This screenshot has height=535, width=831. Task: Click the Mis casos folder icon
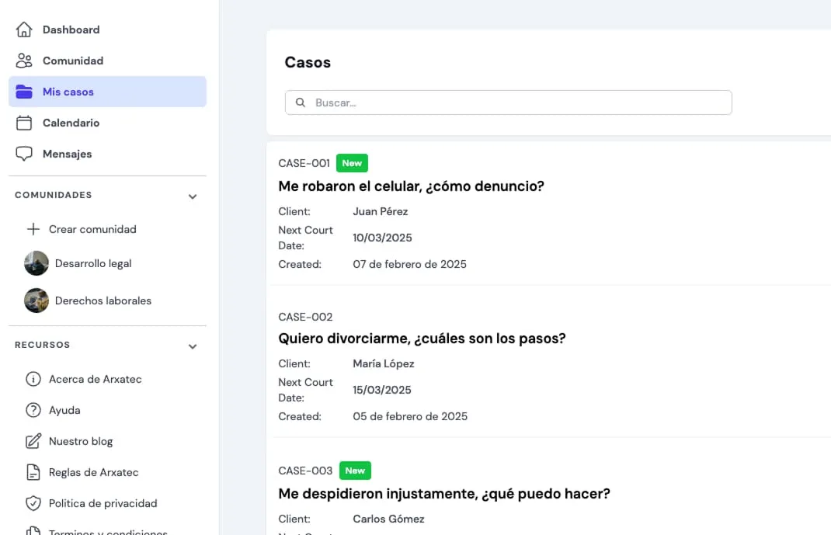[24, 92]
